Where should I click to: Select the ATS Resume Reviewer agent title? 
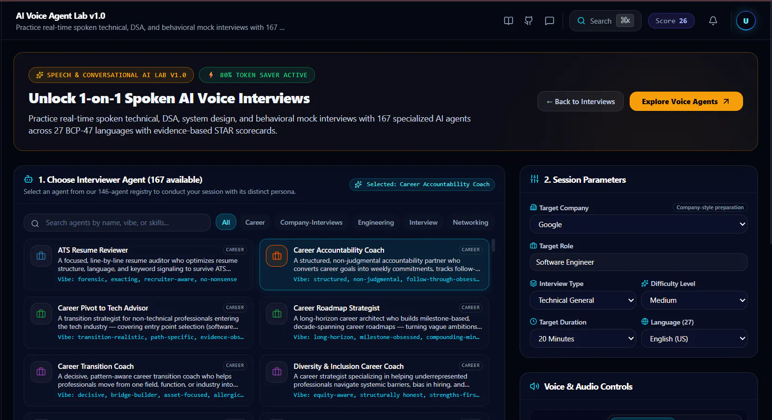93,250
